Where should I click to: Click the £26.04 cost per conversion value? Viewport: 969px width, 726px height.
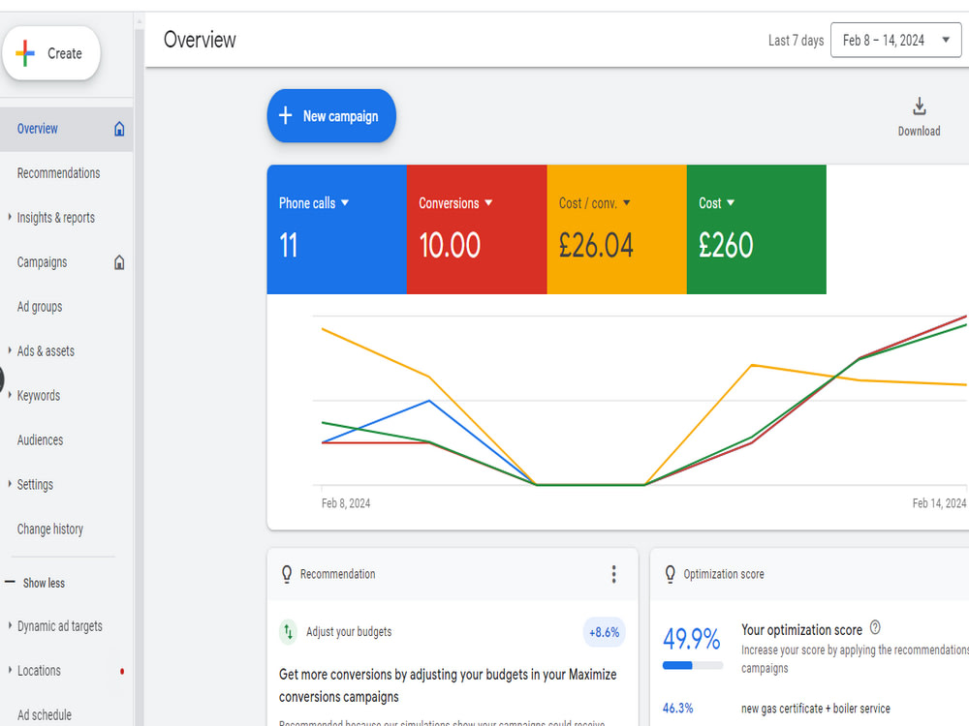pos(596,245)
